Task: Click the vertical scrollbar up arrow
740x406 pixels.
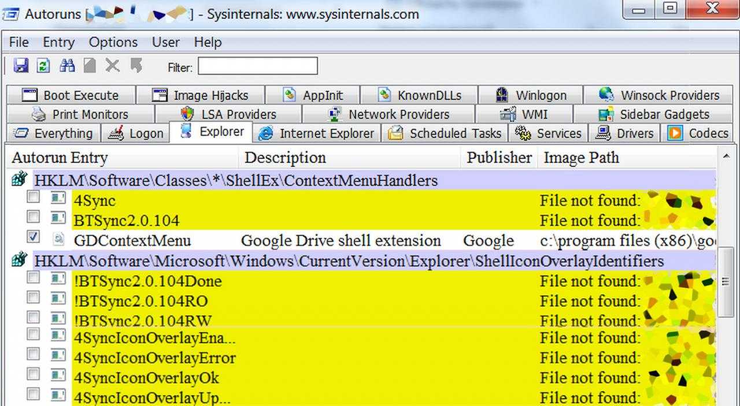Action: pos(726,156)
